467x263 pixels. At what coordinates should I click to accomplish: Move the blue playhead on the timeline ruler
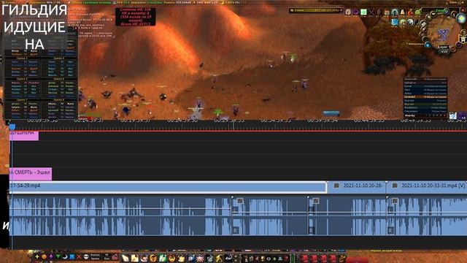12,126
